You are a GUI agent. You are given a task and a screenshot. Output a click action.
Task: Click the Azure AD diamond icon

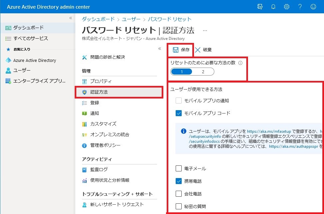[x=8, y=60]
